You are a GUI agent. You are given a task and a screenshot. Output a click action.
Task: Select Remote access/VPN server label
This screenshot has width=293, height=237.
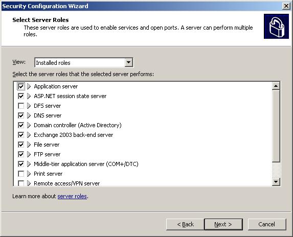tap(66, 183)
